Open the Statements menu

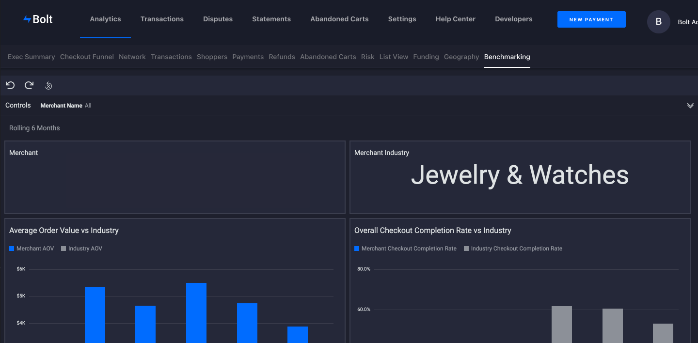(271, 19)
